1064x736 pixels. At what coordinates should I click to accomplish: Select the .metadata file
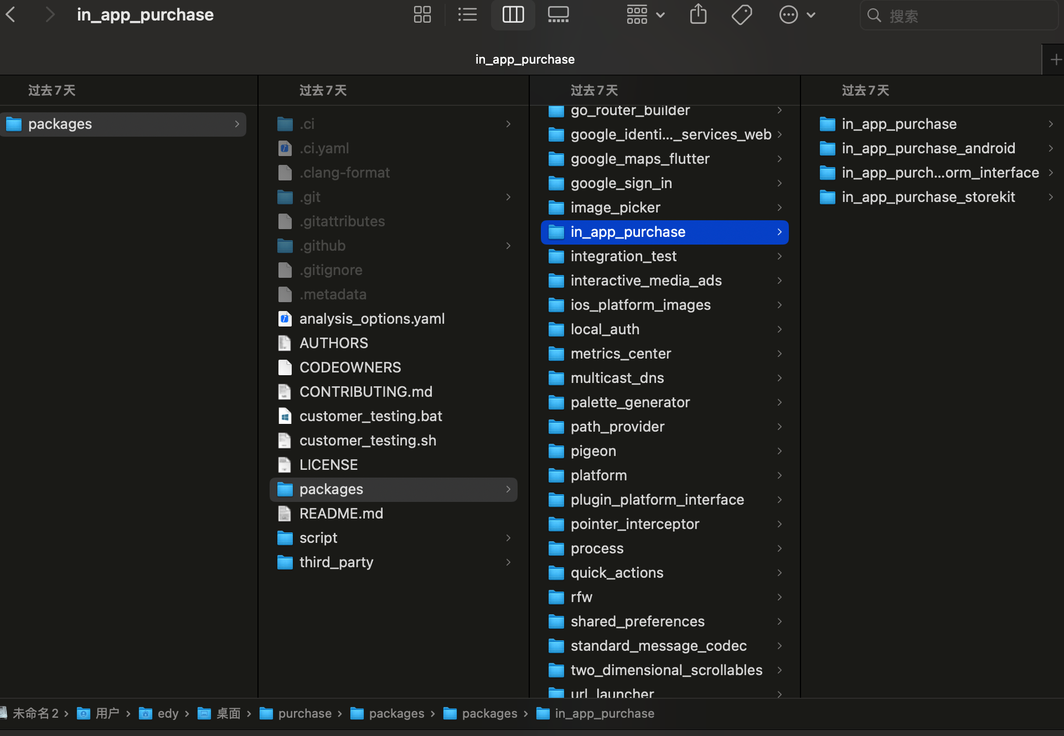click(x=394, y=294)
